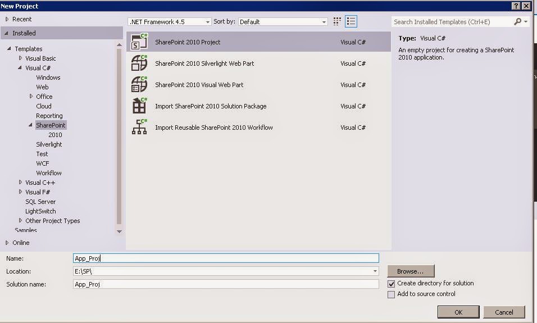Click the Browse... button
Screen dimensions: 537x323
click(411, 271)
